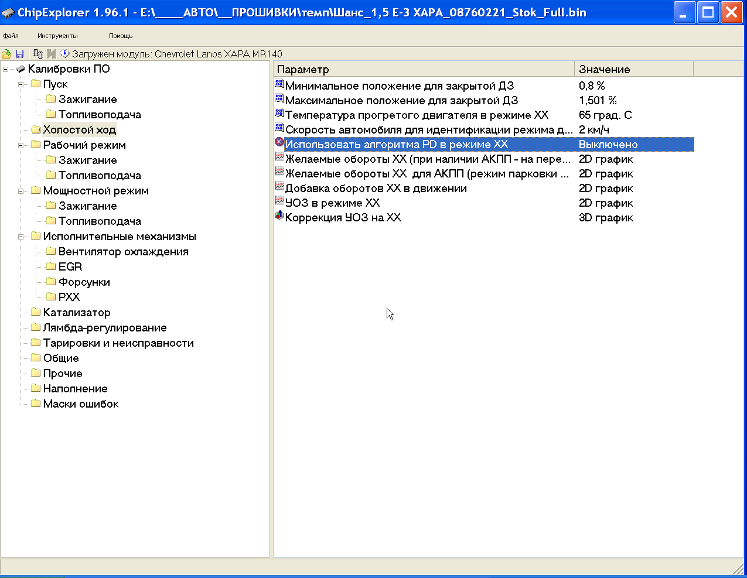Image resolution: width=747 pixels, height=578 pixels.
Task: Click the red flag icon of PD algorithm row
Action: [279, 142]
